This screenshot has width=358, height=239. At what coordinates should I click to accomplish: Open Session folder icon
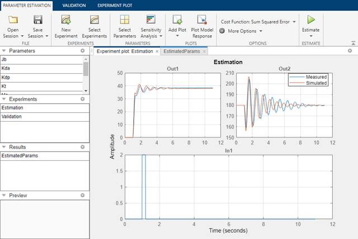click(13, 20)
